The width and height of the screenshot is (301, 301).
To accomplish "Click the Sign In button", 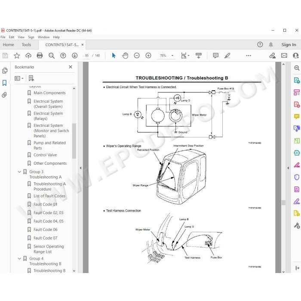I will [289, 45].
